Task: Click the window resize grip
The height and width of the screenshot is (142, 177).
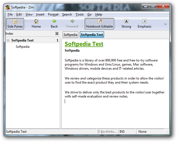Action: [x=167, y=132]
